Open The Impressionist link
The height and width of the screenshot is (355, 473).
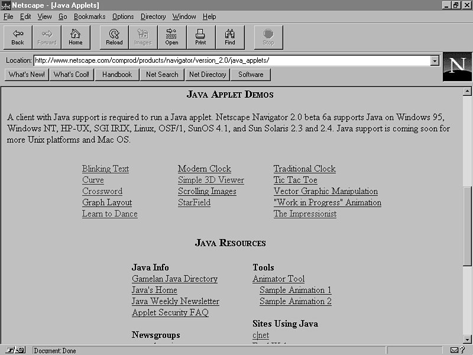305,214
